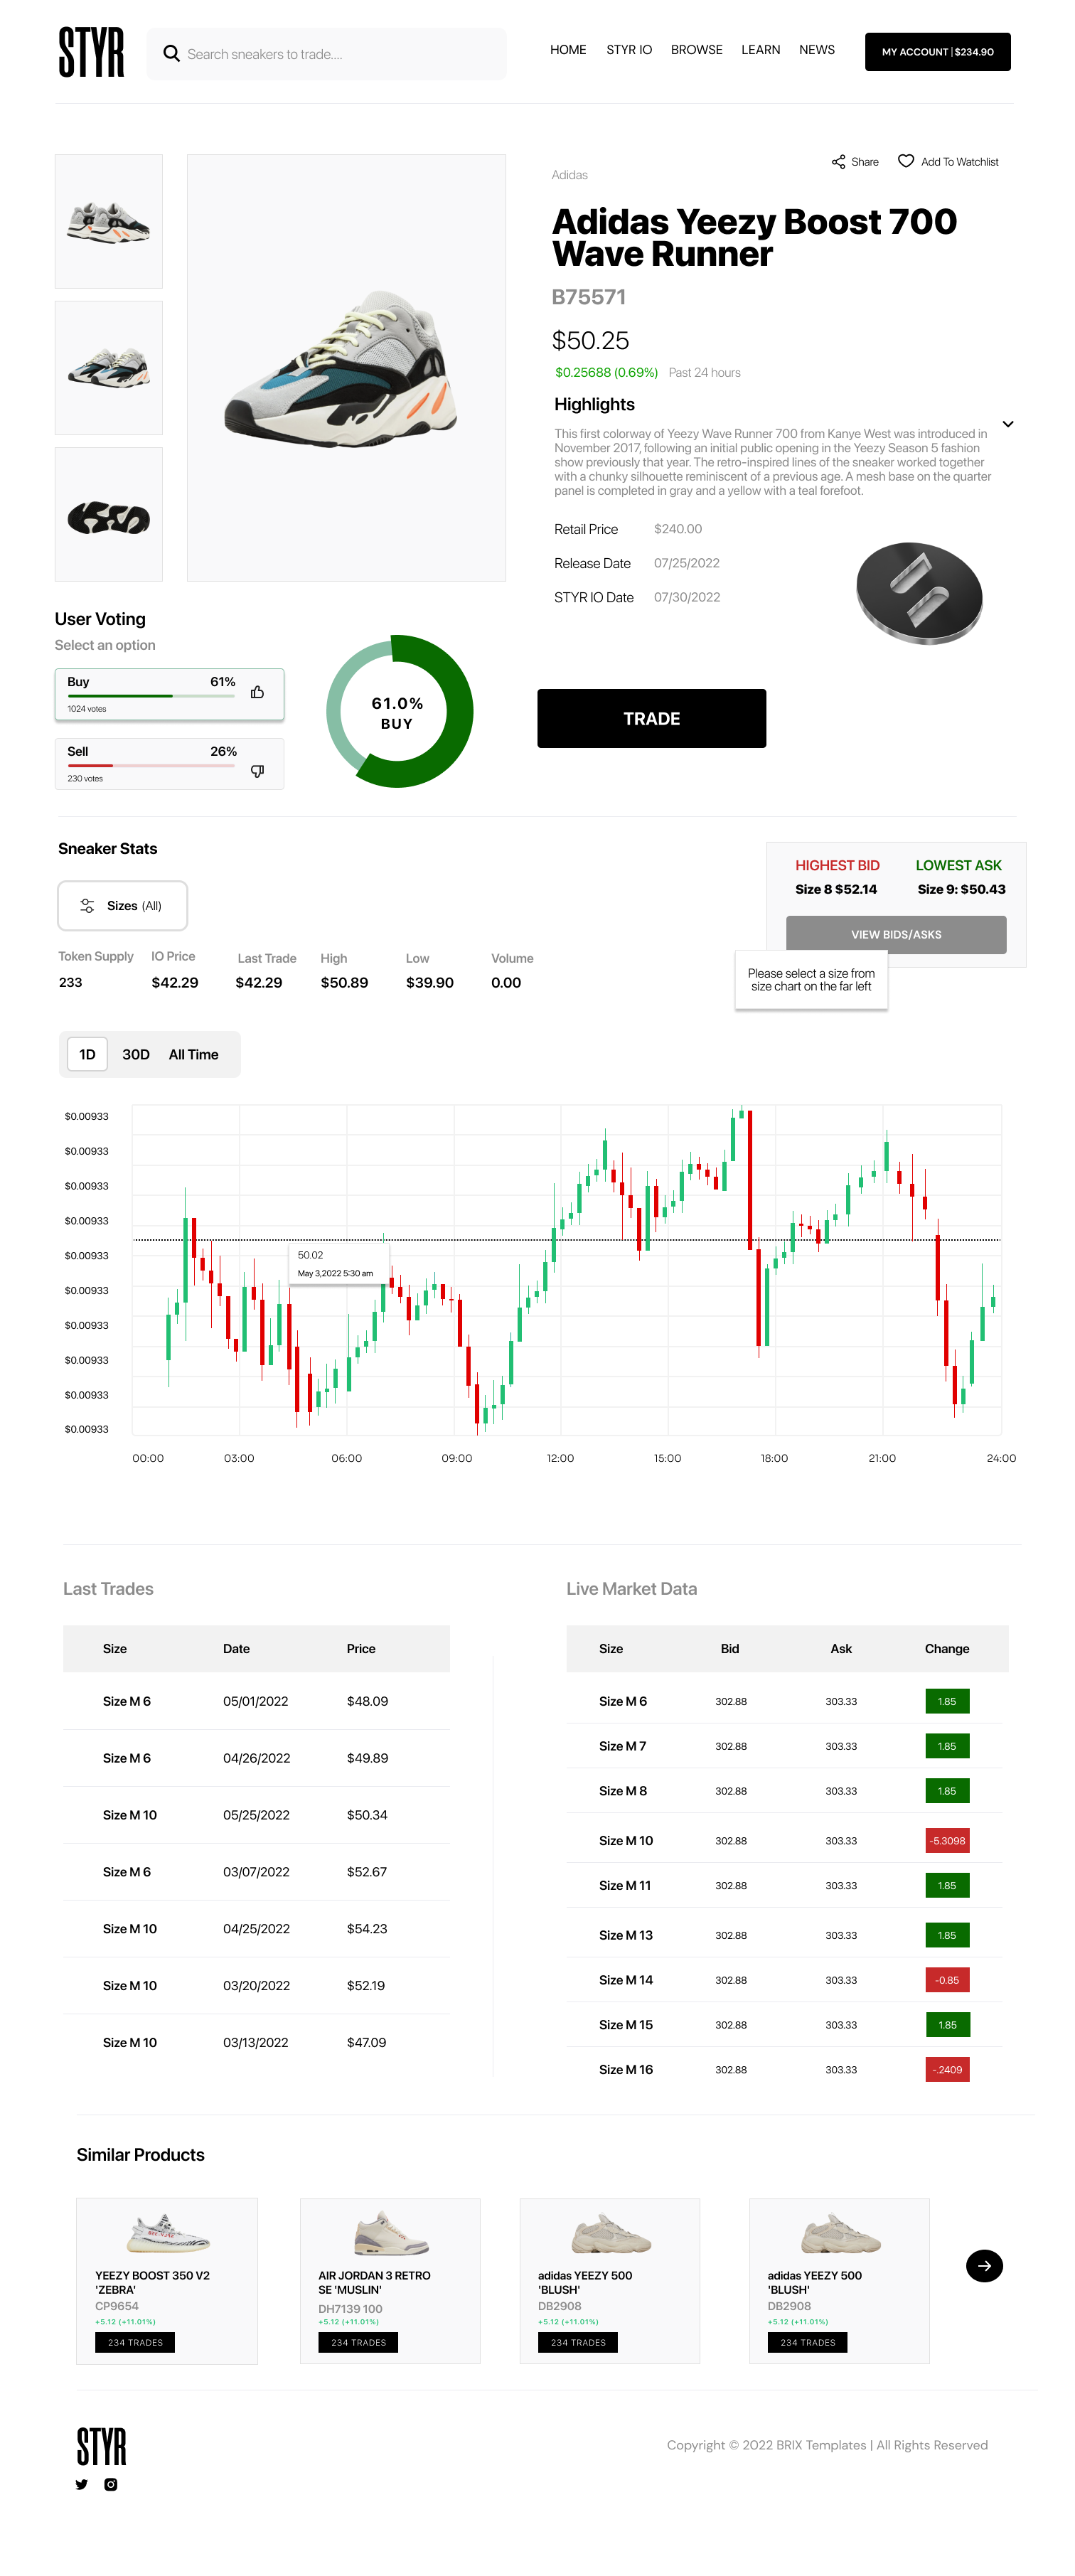Open the Instagram icon in footer
This screenshot has height=2576, width=1075.
(111, 2485)
